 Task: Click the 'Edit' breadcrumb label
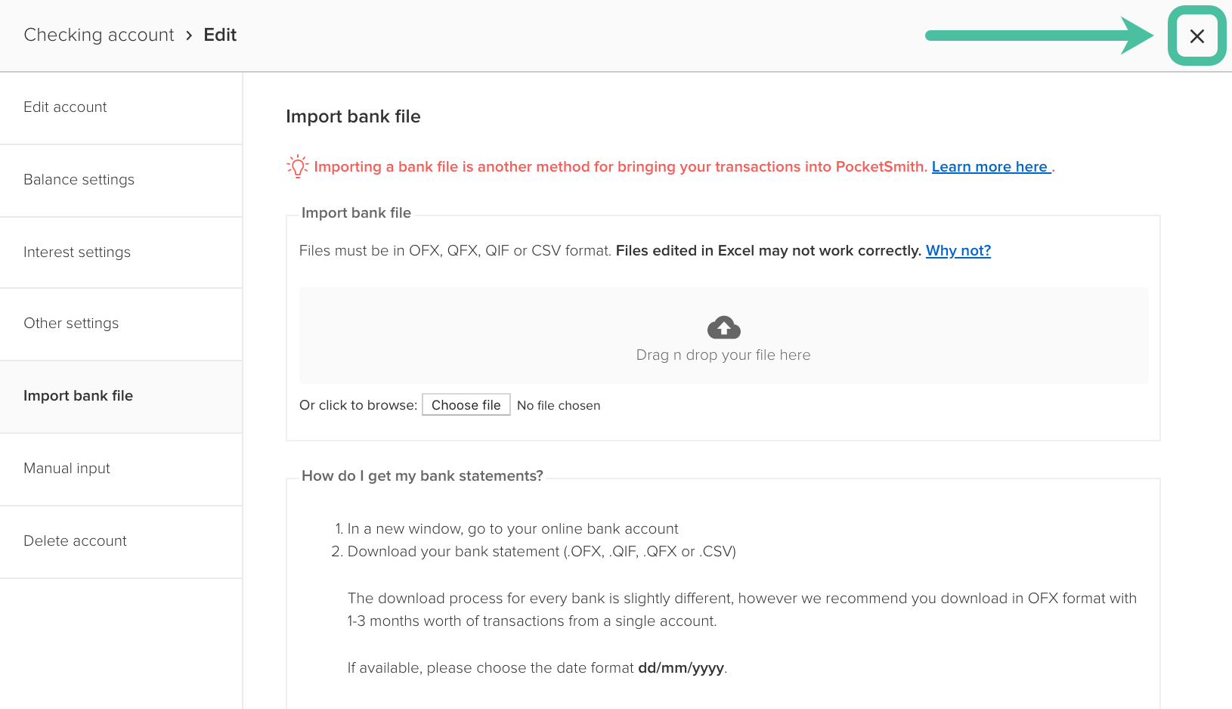pyautogui.click(x=220, y=35)
